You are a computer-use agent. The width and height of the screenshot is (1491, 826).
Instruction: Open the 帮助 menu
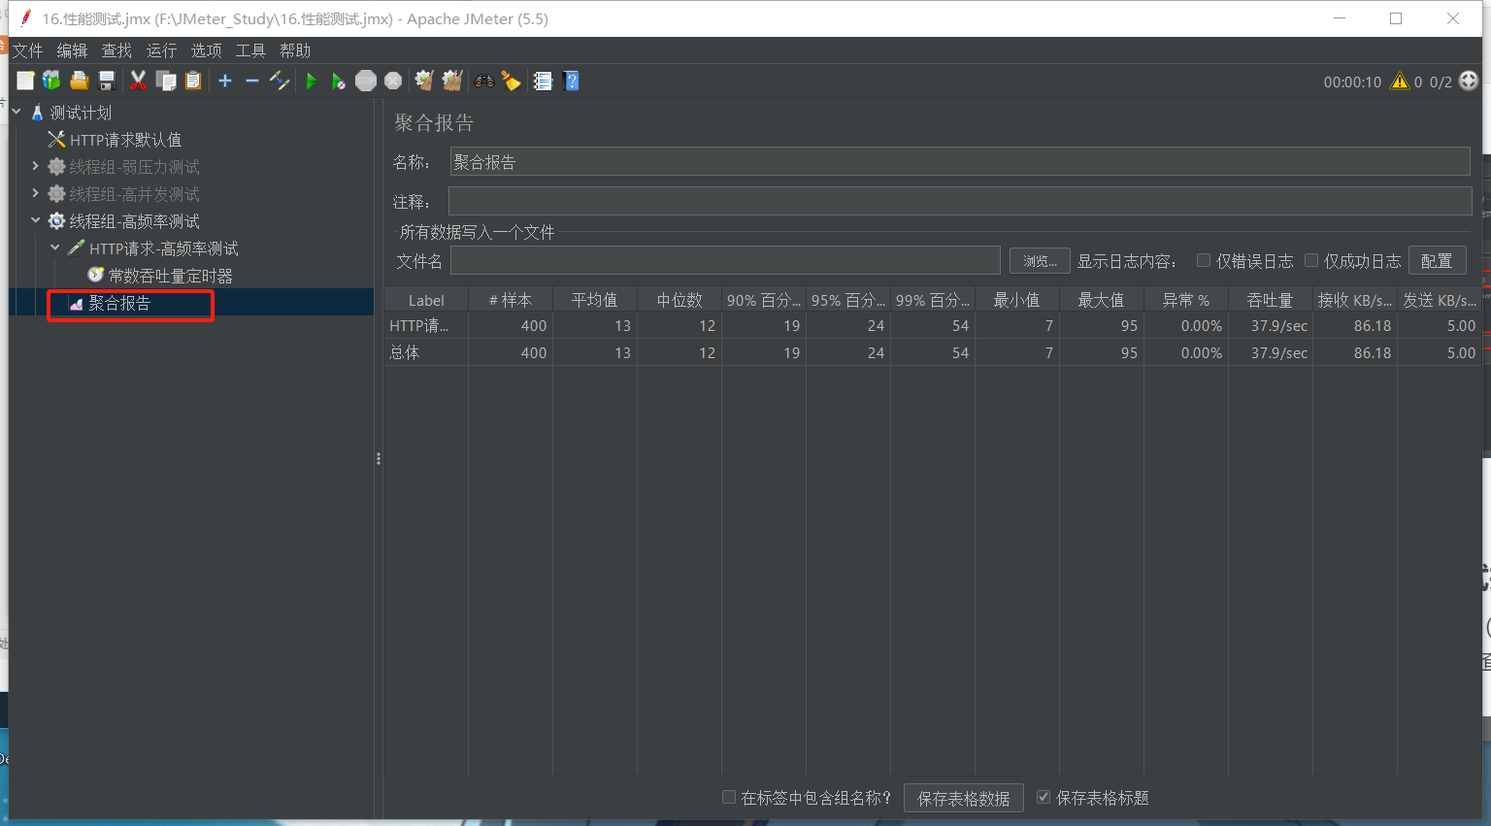coord(295,50)
